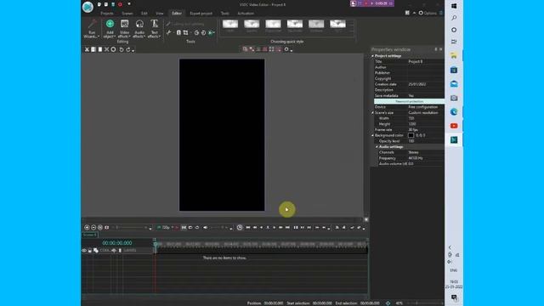Open File Explorer from the taskbar
544x306 pixels.
click(454, 55)
